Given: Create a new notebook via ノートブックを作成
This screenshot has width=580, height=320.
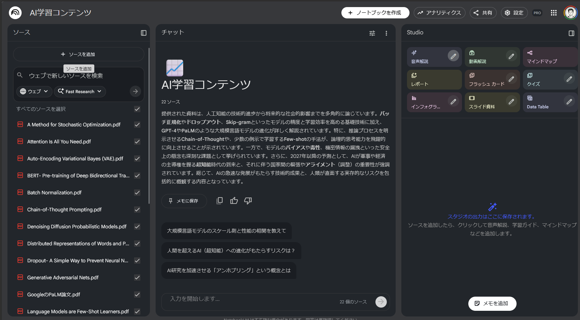Looking at the screenshot, I should 375,12.
